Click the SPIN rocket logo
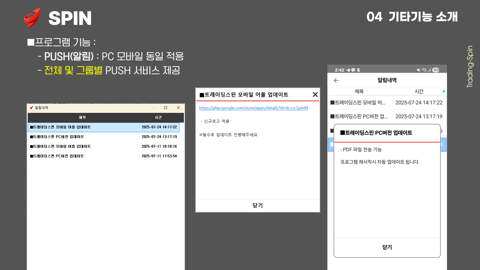Screen dimensions: 480x270 pyautogui.click(x=32, y=18)
